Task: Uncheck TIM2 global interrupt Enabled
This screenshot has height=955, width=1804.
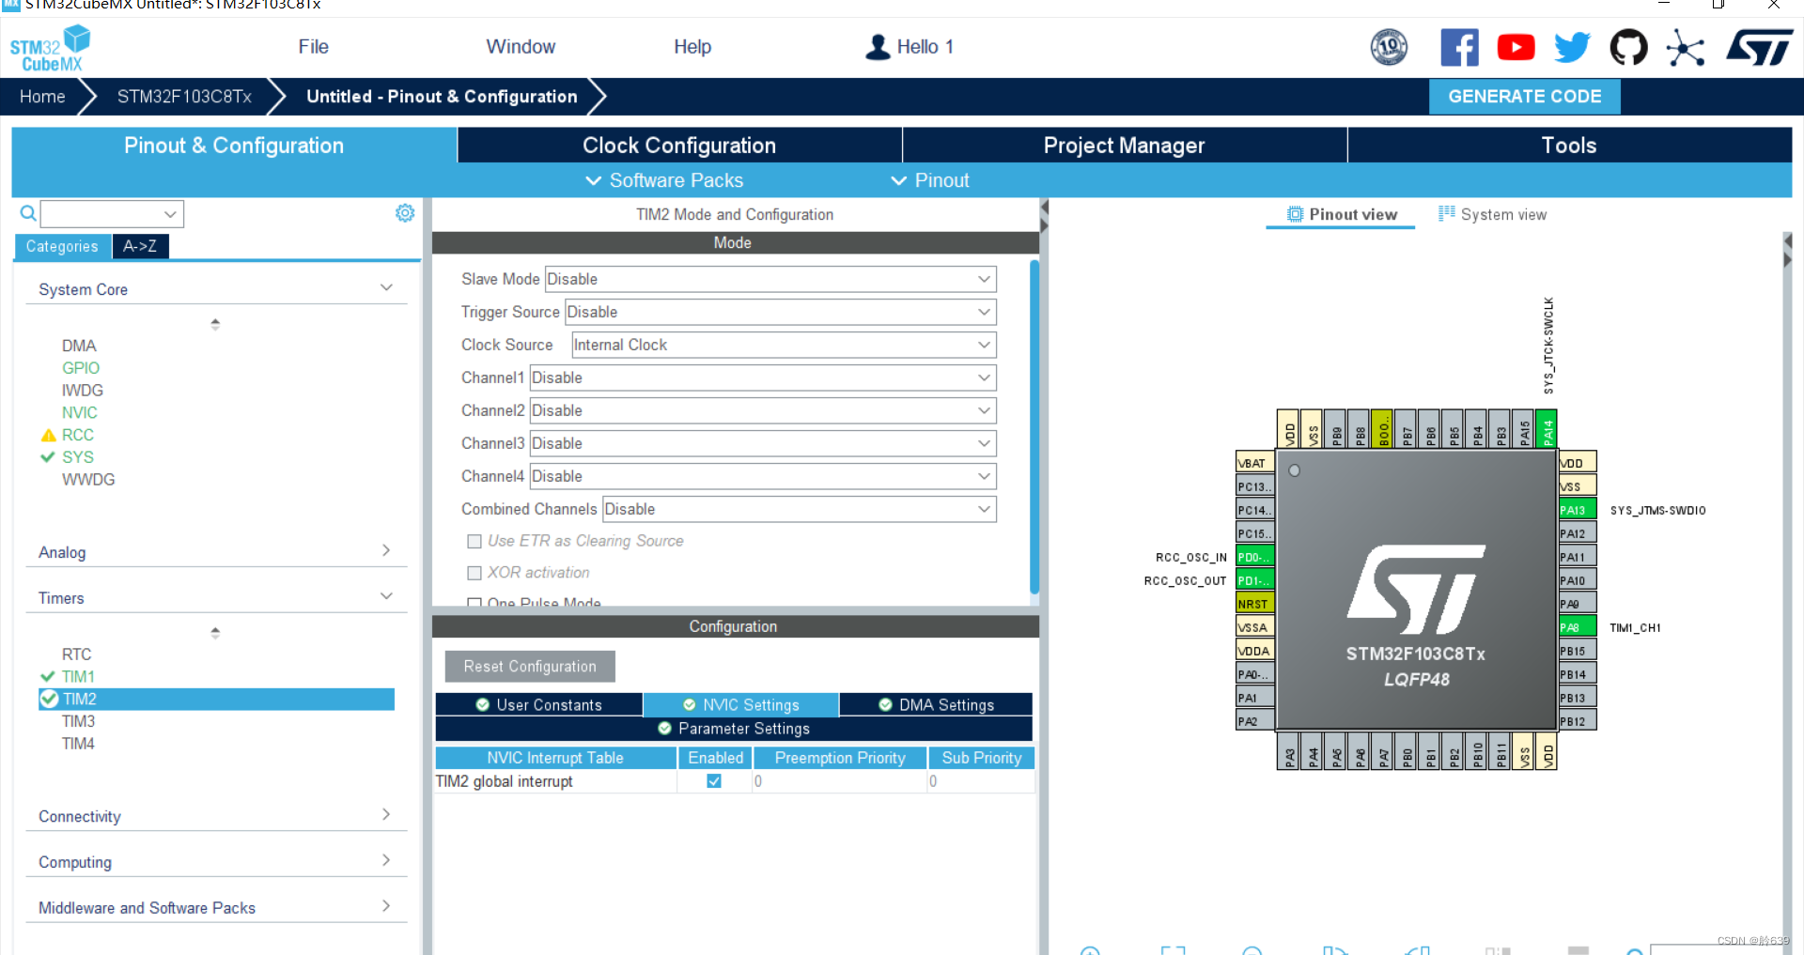Action: [x=714, y=781]
